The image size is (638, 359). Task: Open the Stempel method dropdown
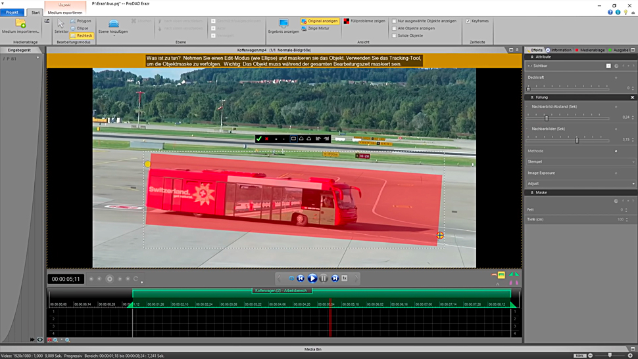[x=581, y=161]
